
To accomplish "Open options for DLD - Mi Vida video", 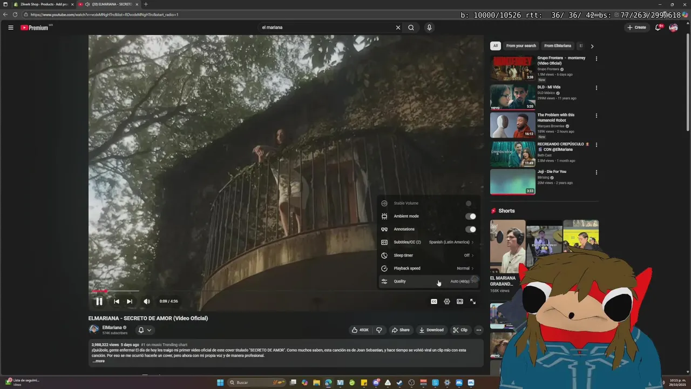I will pyautogui.click(x=597, y=88).
